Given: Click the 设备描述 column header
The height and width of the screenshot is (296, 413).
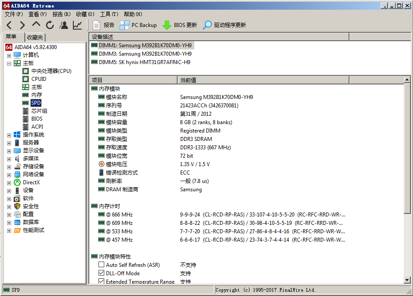Looking at the screenshot, I should point(220,37).
